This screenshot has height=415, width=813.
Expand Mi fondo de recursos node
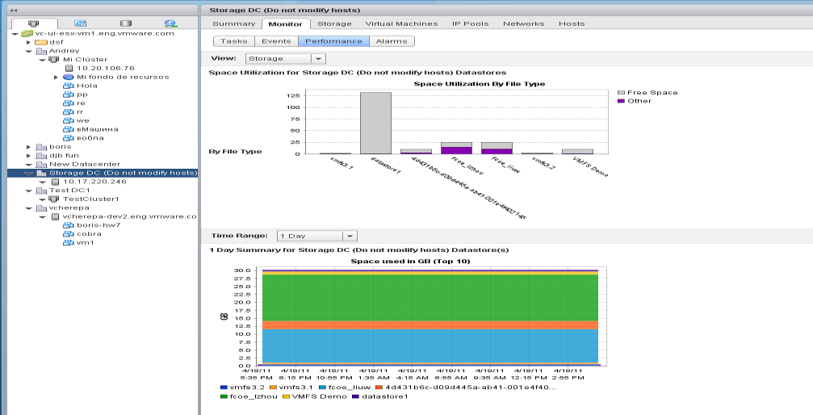coord(56,77)
